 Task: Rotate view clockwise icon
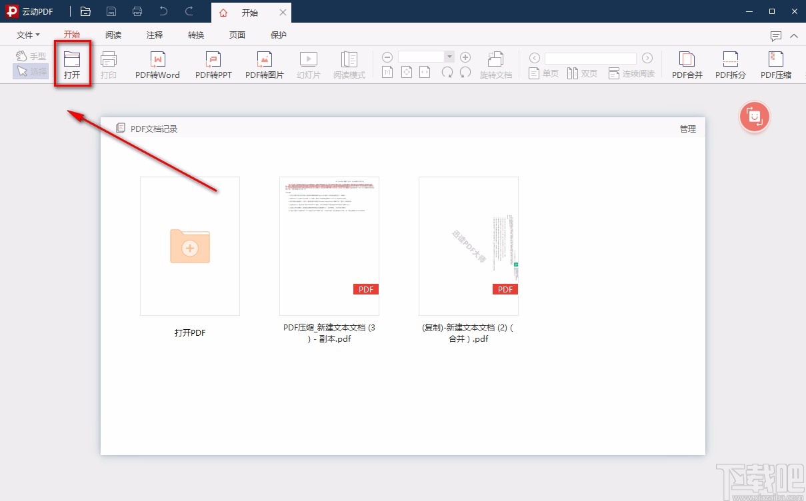[x=447, y=72]
